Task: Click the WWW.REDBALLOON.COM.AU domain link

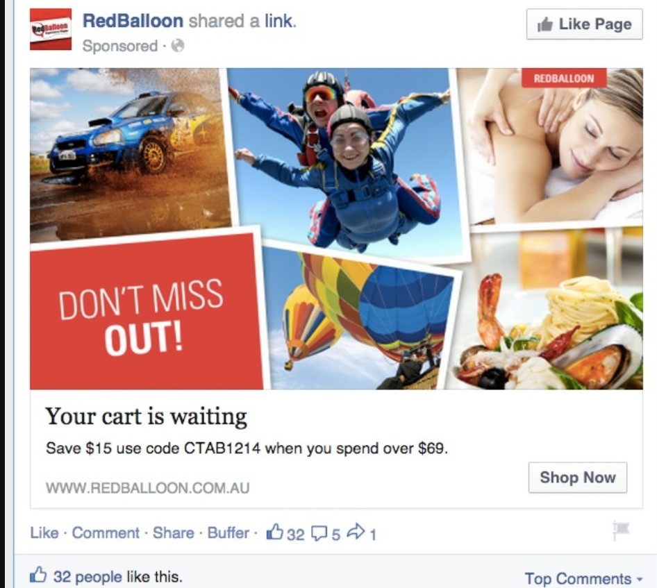Action: [x=147, y=488]
